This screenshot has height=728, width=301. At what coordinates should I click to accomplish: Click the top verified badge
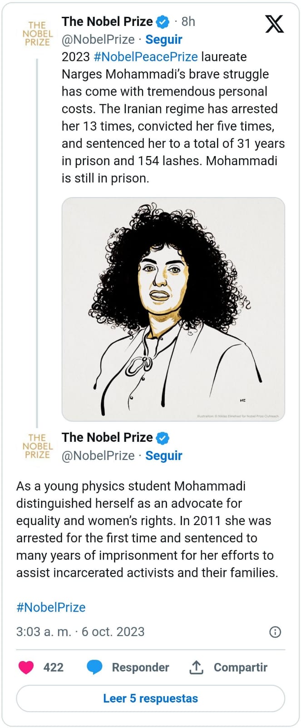click(163, 22)
